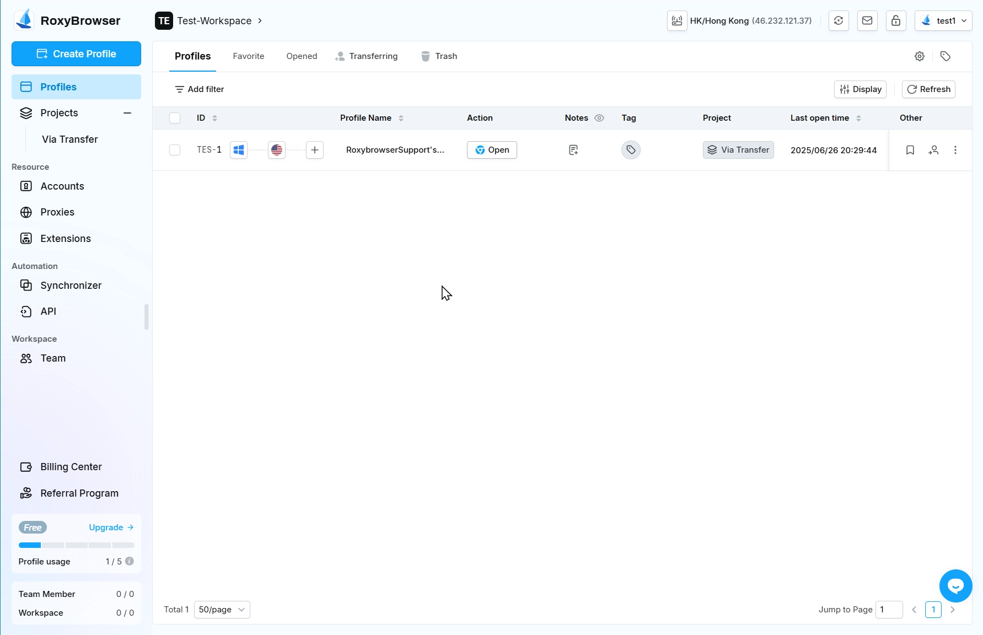
Task: Open Via Transfer project in sidebar
Action: 70,139
